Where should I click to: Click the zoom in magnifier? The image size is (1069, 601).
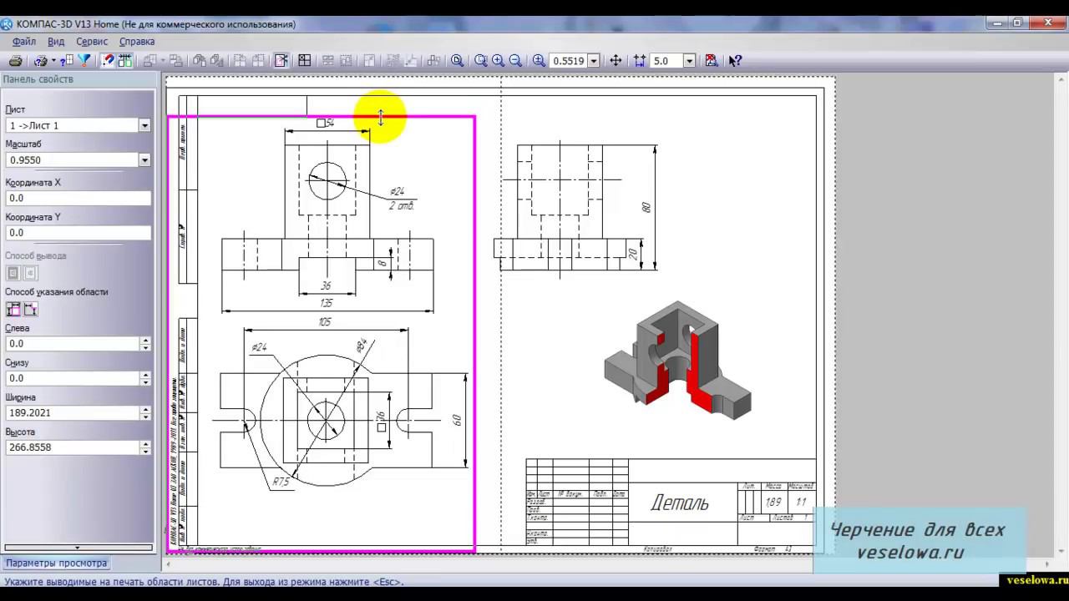499,61
